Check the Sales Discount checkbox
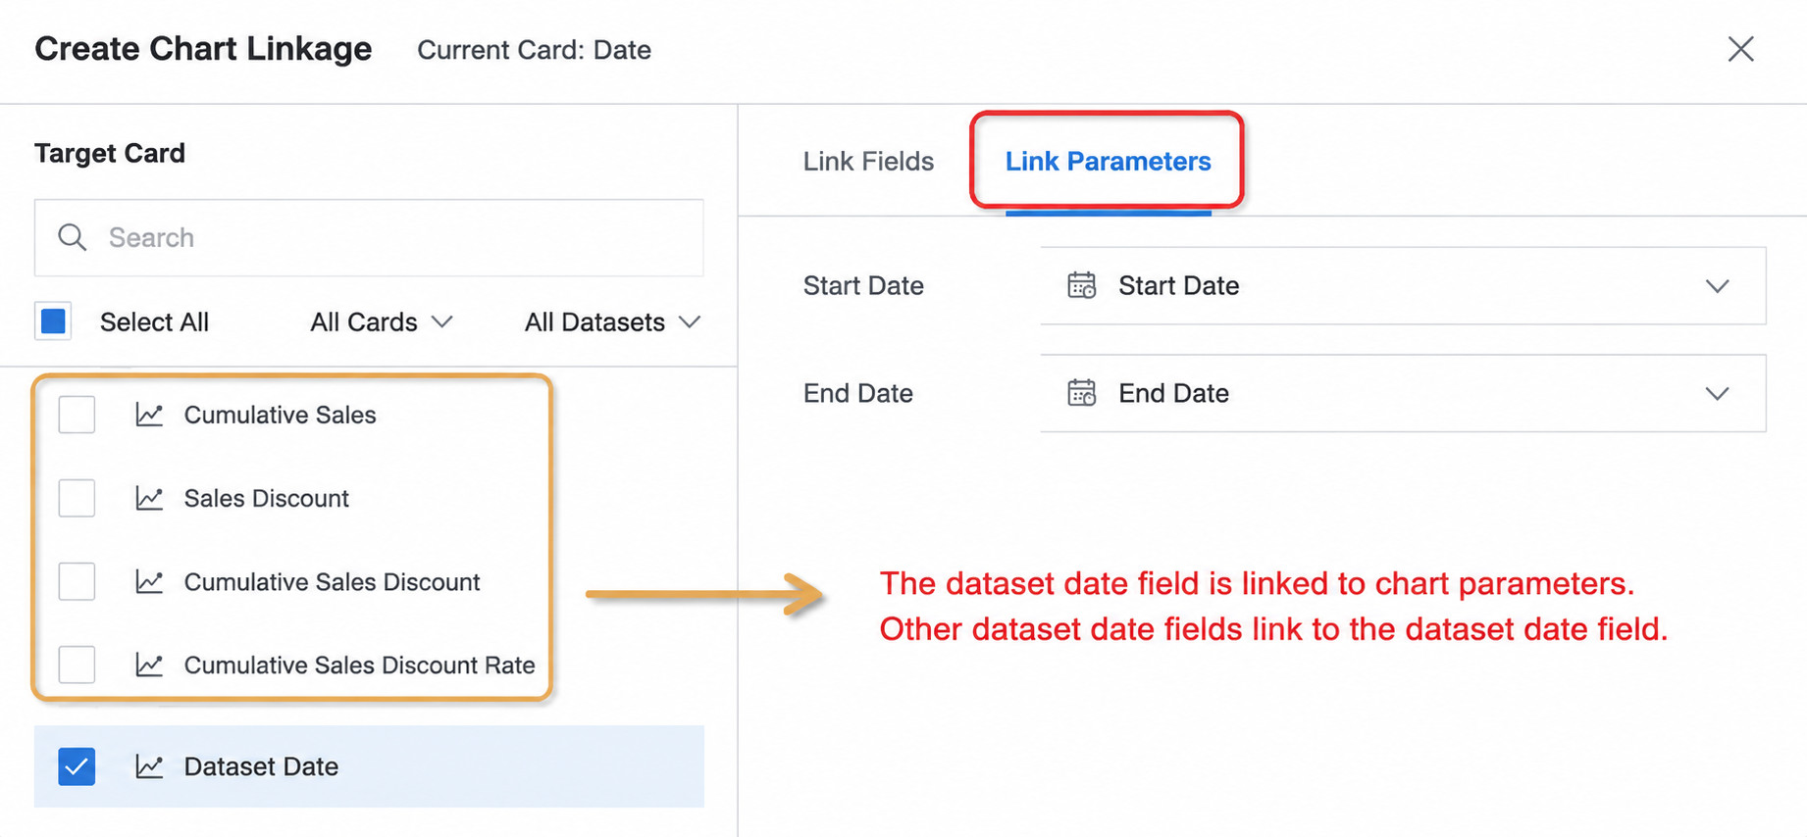1807x837 pixels. [77, 498]
